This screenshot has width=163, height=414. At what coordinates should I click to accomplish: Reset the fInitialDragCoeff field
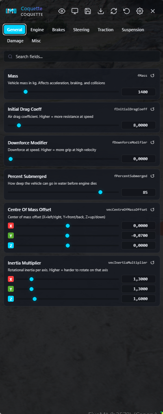pos(152,109)
